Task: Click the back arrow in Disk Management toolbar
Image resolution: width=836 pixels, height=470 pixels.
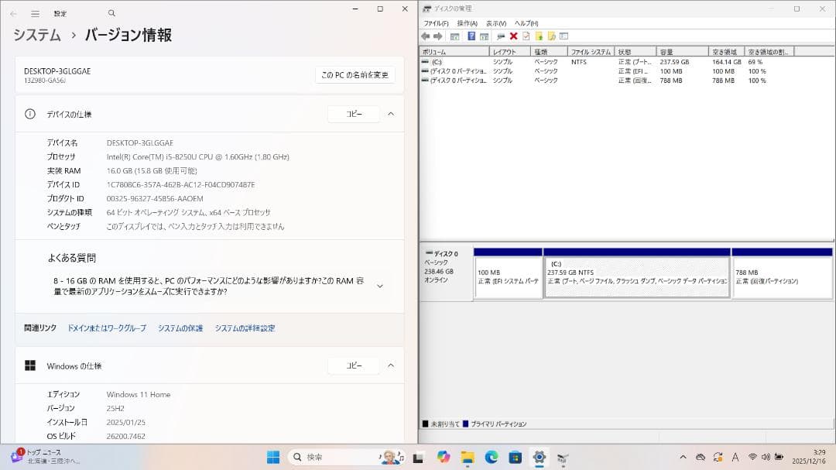Action: pos(426,35)
